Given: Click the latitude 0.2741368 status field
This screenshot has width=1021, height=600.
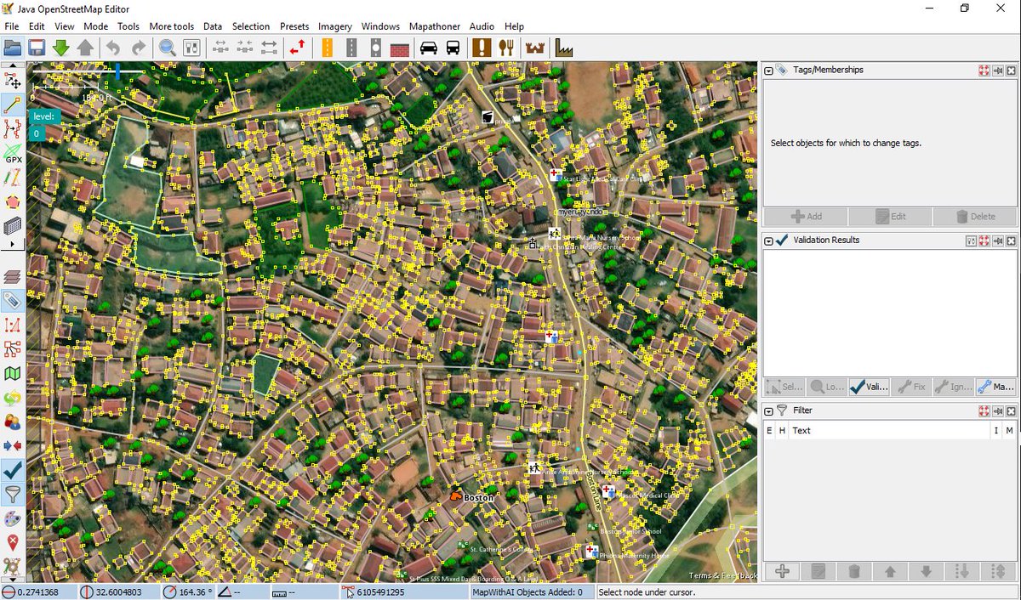Looking at the screenshot, I should pos(39,592).
